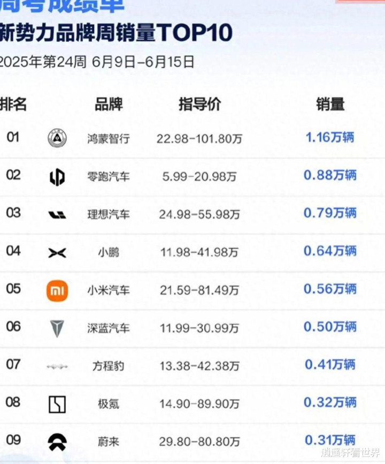Click brand name 极氪
The width and height of the screenshot is (385, 464).
109,404
